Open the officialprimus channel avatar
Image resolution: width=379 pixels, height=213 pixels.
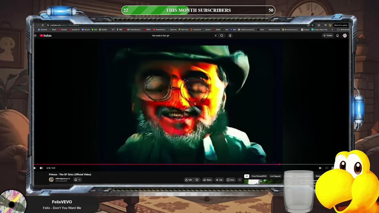coord(51,180)
